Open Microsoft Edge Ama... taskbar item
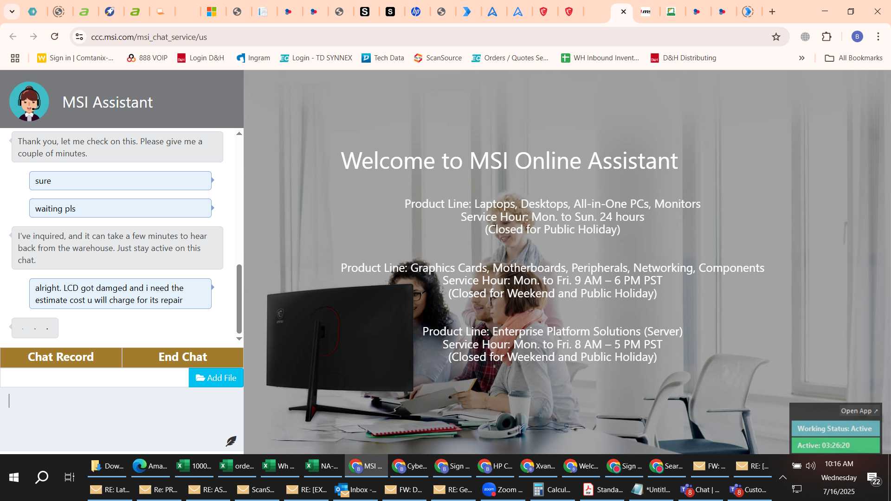 pyautogui.click(x=150, y=466)
